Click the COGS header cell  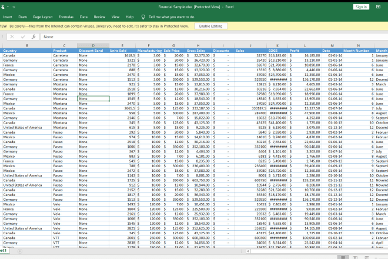point(277,51)
